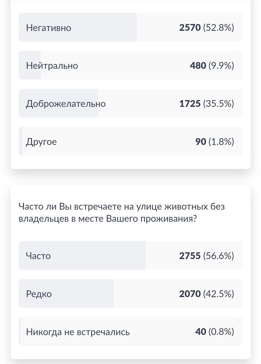This screenshot has height=364, width=261.
Task: Click the 52.8% percentage value
Action: click(218, 28)
